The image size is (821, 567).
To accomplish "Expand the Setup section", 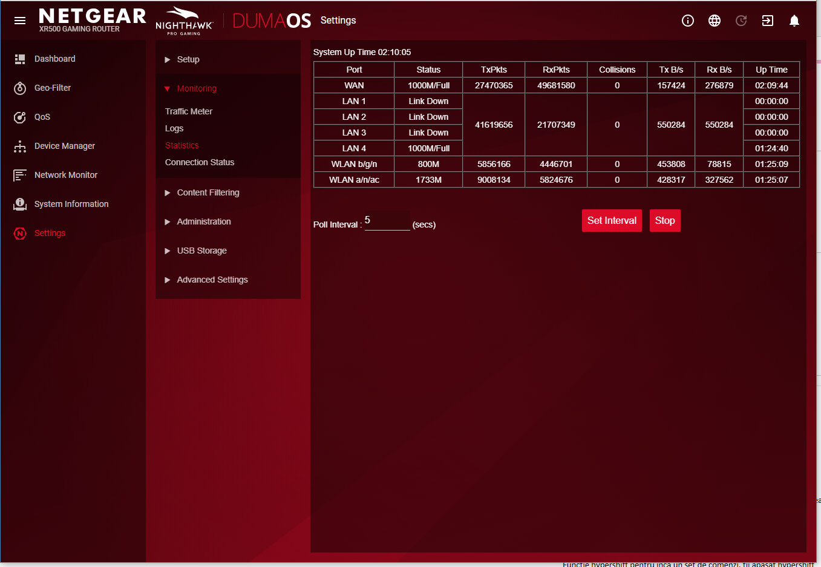I will 228,59.
